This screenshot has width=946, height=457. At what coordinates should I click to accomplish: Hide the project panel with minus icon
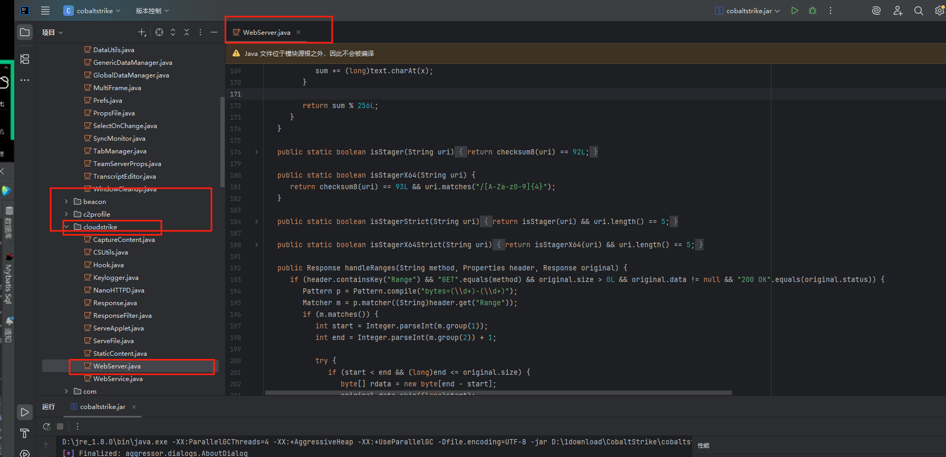pos(214,32)
